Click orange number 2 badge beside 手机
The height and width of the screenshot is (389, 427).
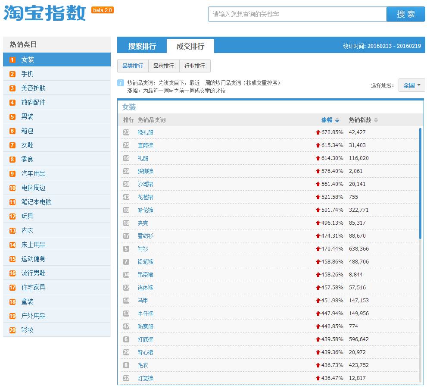point(12,74)
